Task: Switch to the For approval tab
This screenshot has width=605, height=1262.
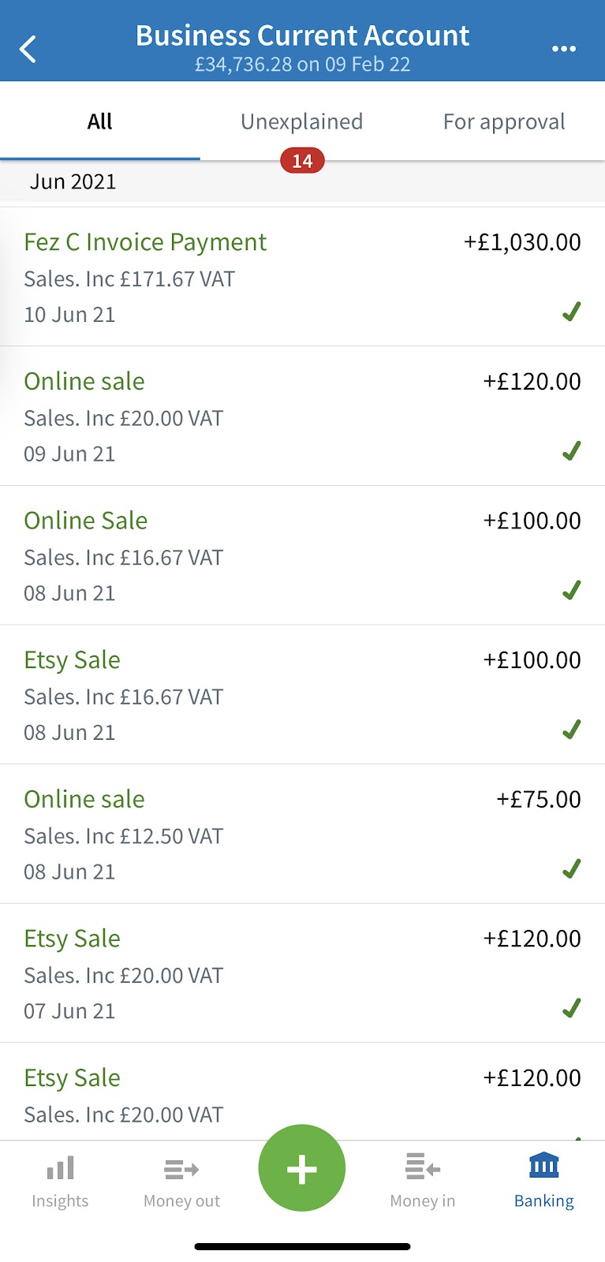Action: 504,121
